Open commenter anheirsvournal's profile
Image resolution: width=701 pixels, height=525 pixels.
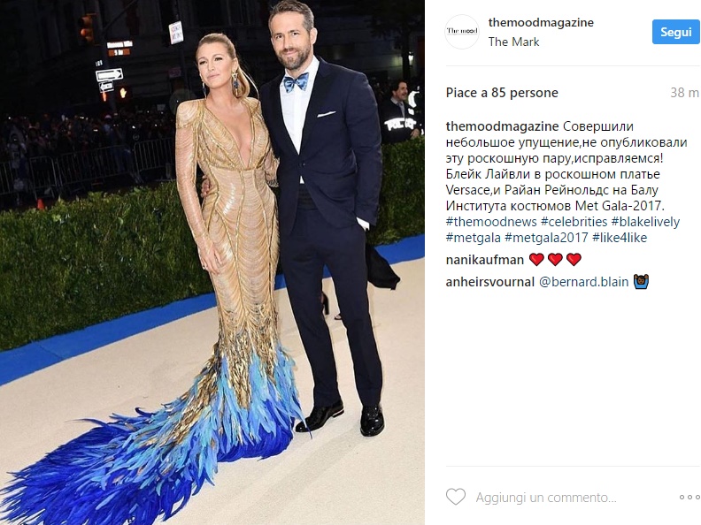(490, 282)
